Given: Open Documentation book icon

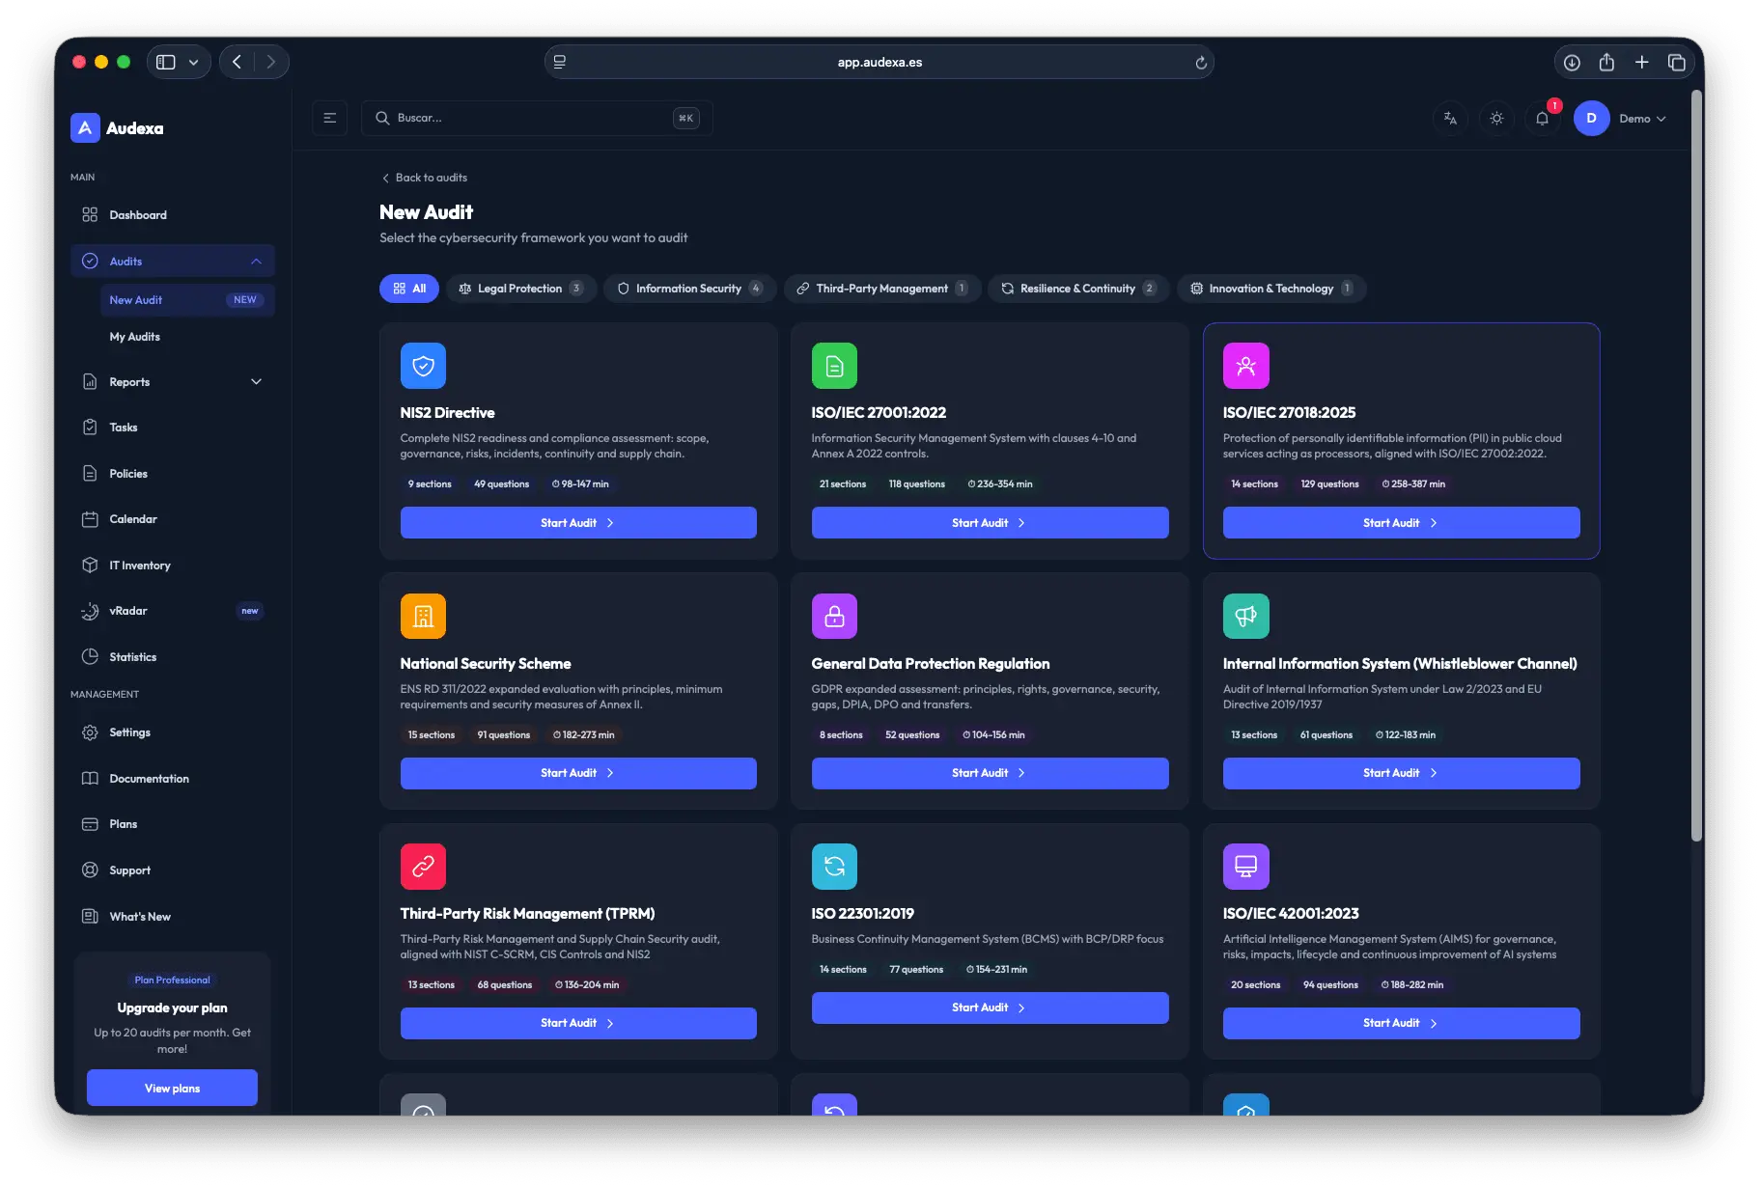Looking at the screenshot, I should click(90, 778).
